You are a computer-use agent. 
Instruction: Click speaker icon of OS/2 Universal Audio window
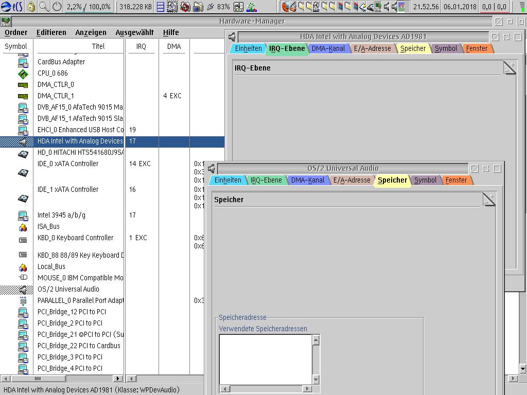tap(212, 169)
